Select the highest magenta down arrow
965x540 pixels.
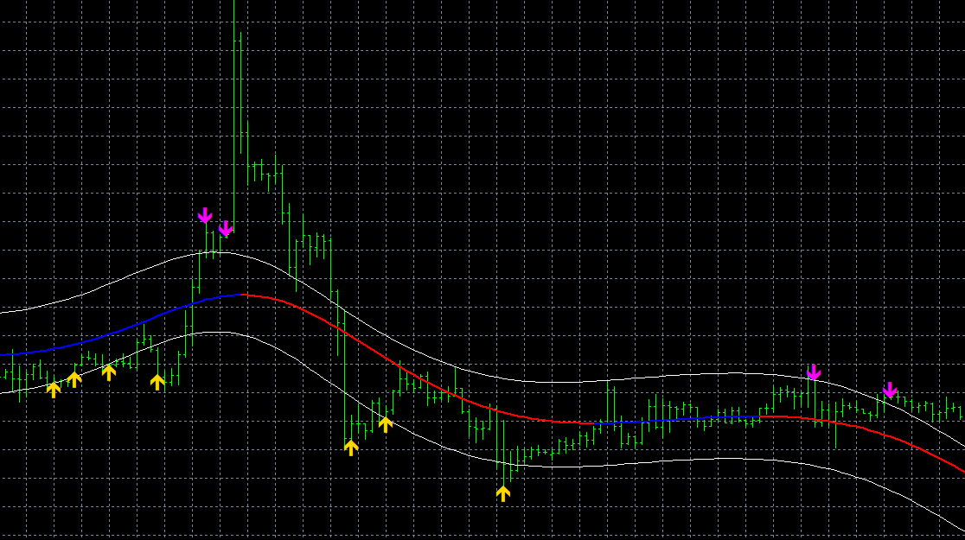click(x=205, y=216)
